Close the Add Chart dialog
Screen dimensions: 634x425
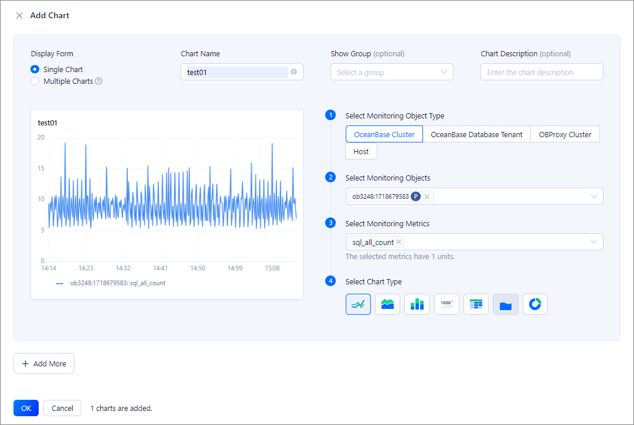click(x=19, y=15)
